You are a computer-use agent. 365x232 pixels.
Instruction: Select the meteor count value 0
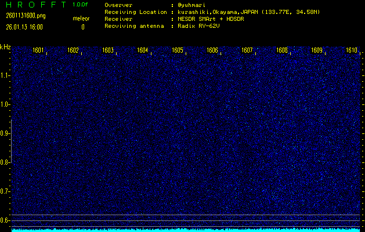pos(82,27)
